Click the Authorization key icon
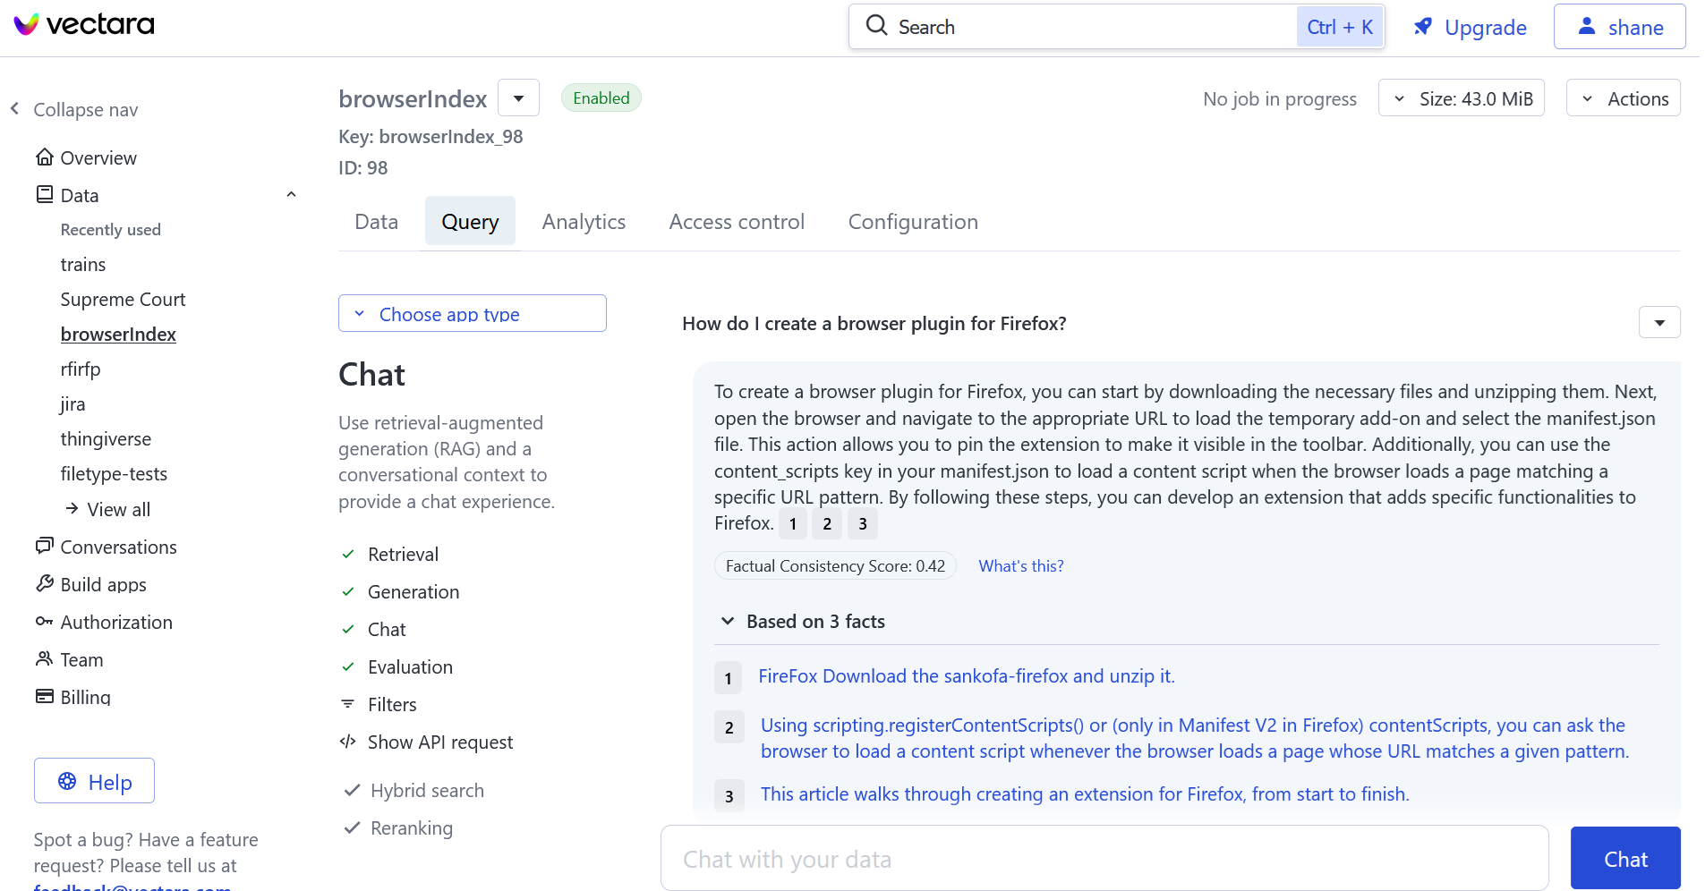This screenshot has width=1705, height=891. (44, 622)
